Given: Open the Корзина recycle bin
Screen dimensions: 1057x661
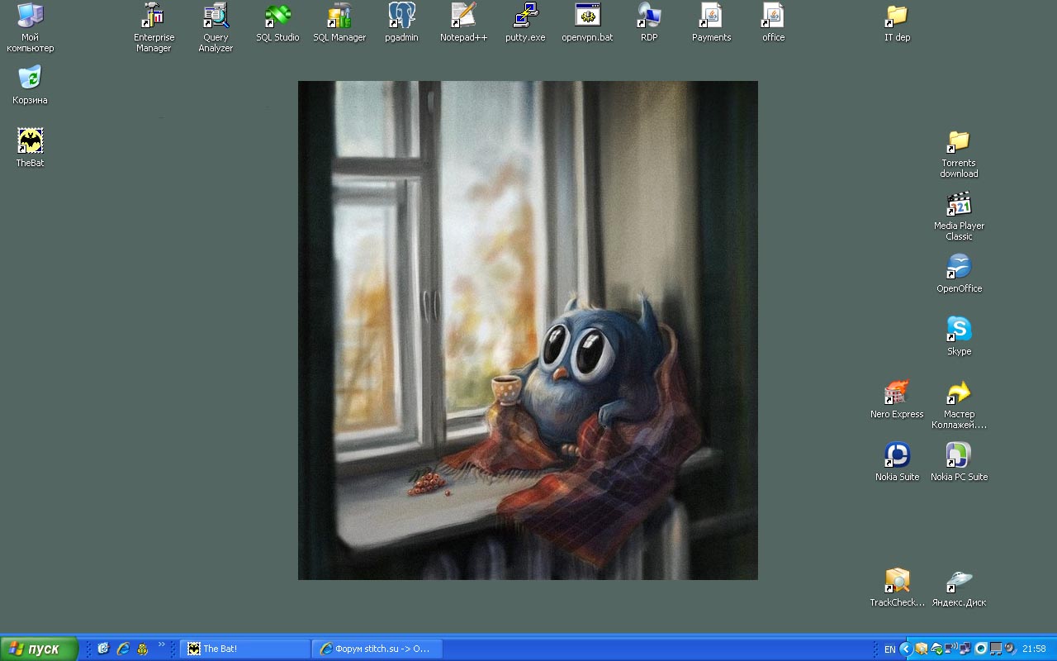Looking at the screenshot, I should (x=31, y=85).
